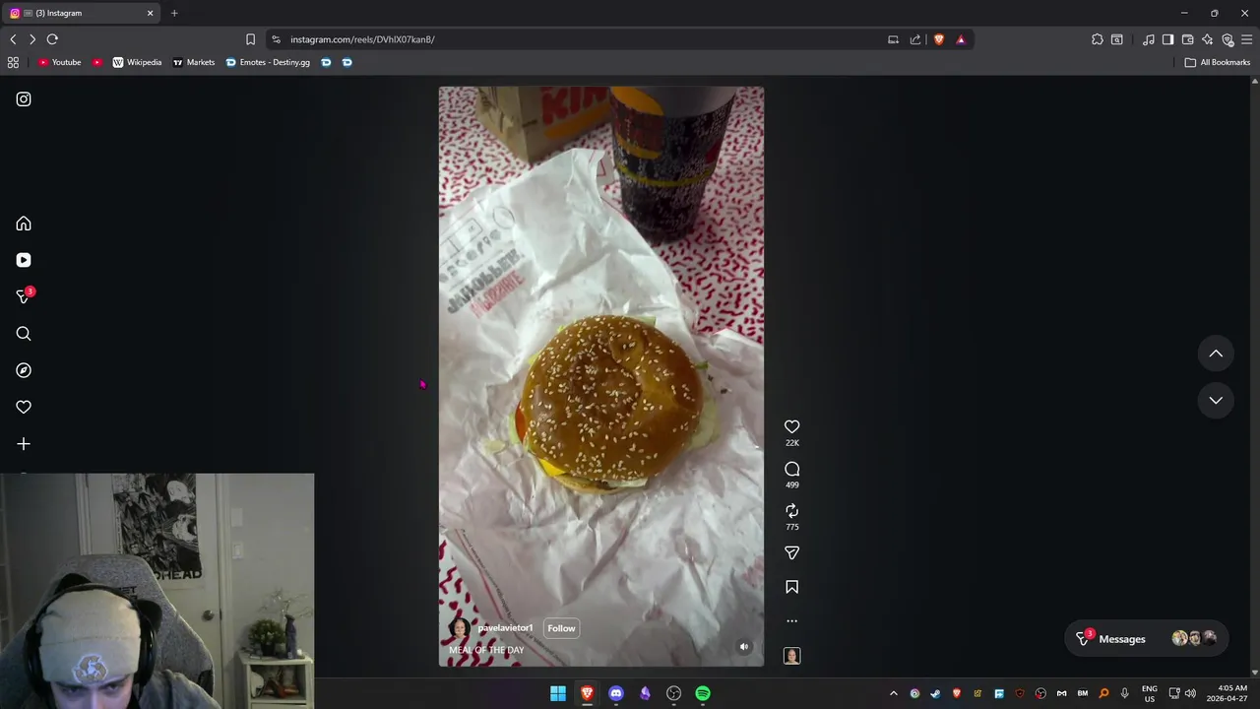Open Emotes - Destiny.gg bookmark
Image resolution: width=1260 pixels, height=709 pixels.
coord(268,62)
